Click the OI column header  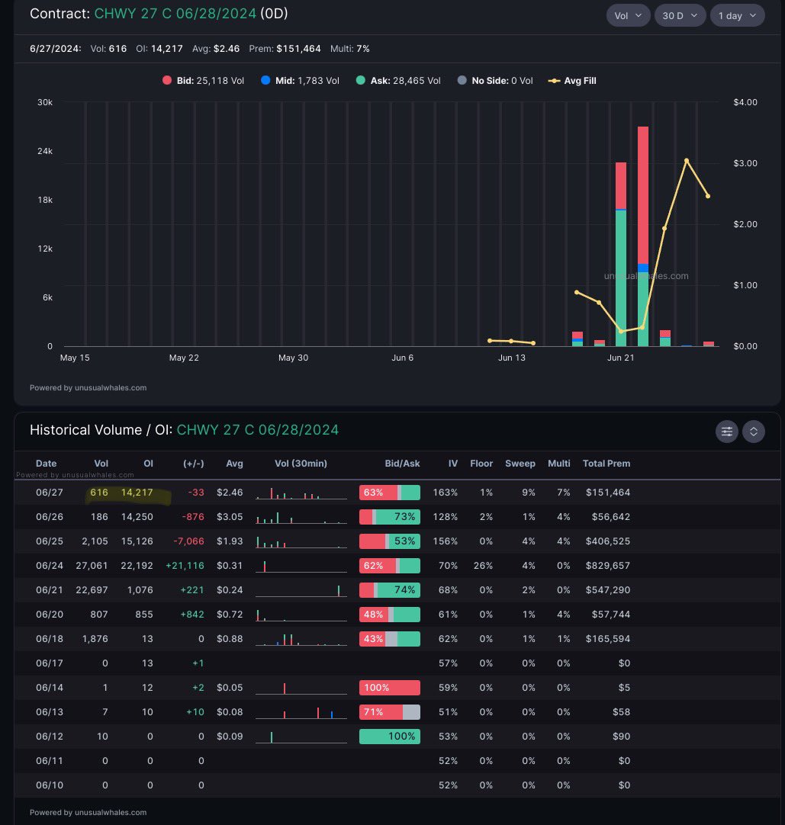(147, 464)
